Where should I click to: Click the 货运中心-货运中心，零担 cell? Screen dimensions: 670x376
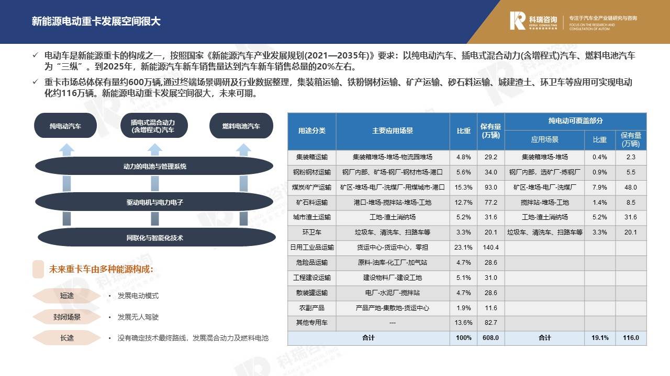pos(393,247)
